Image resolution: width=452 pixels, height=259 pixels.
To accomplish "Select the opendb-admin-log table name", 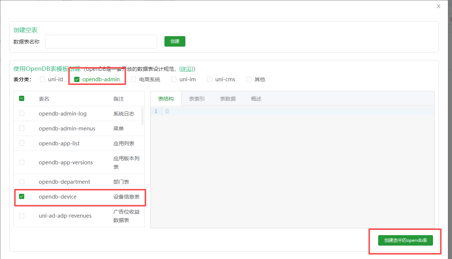I will pyautogui.click(x=63, y=114).
